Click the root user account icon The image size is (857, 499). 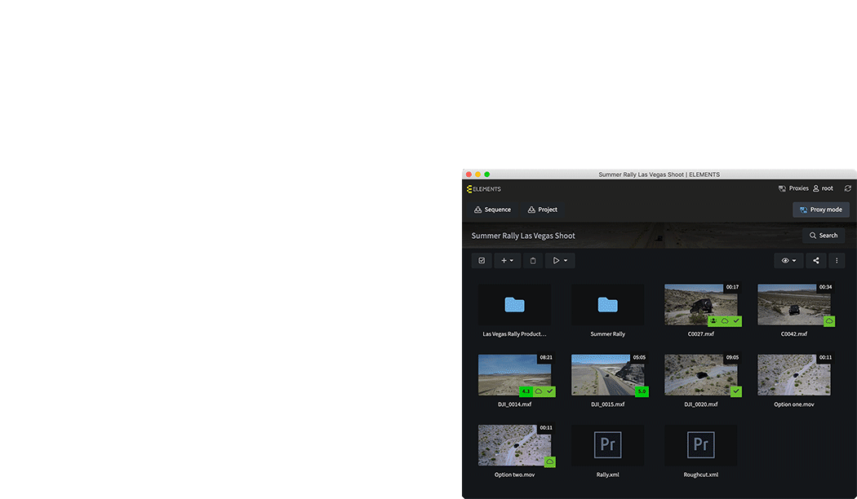pos(815,188)
